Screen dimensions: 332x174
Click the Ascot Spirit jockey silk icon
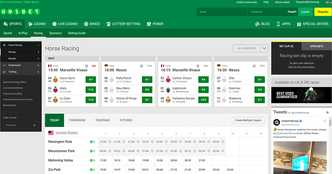coord(54,80)
